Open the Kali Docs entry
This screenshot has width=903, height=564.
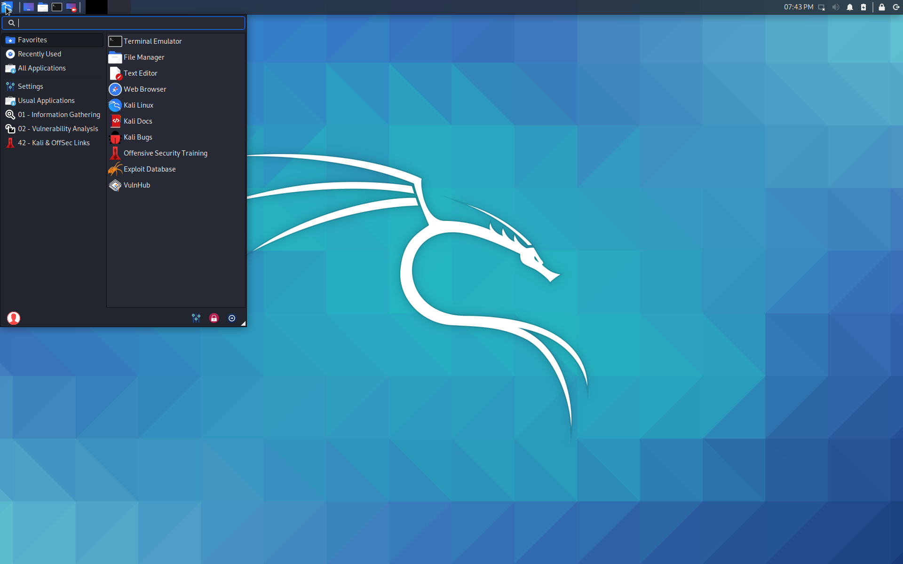[176, 121]
